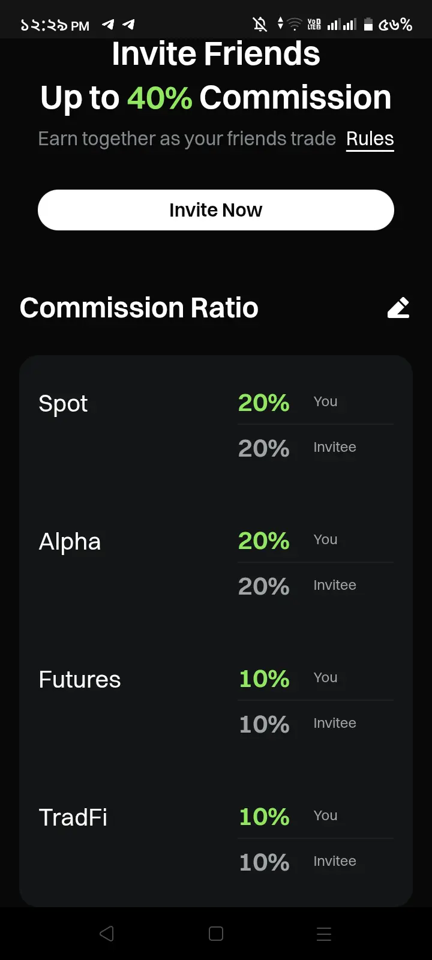Select the TradFi commission row label
The image size is (432, 960).
click(73, 818)
